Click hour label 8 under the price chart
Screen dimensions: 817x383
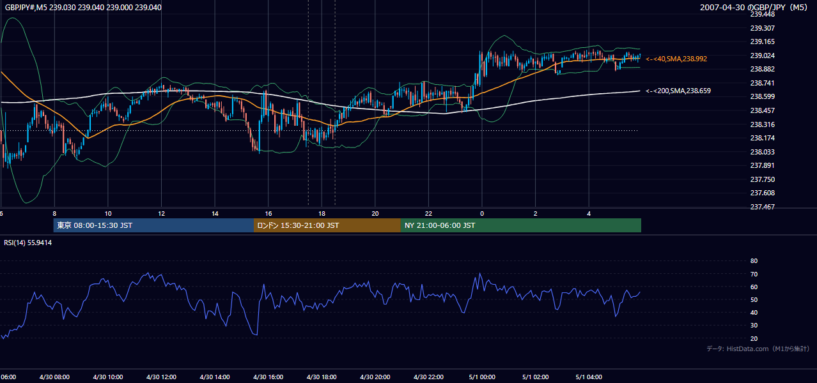(54, 213)
